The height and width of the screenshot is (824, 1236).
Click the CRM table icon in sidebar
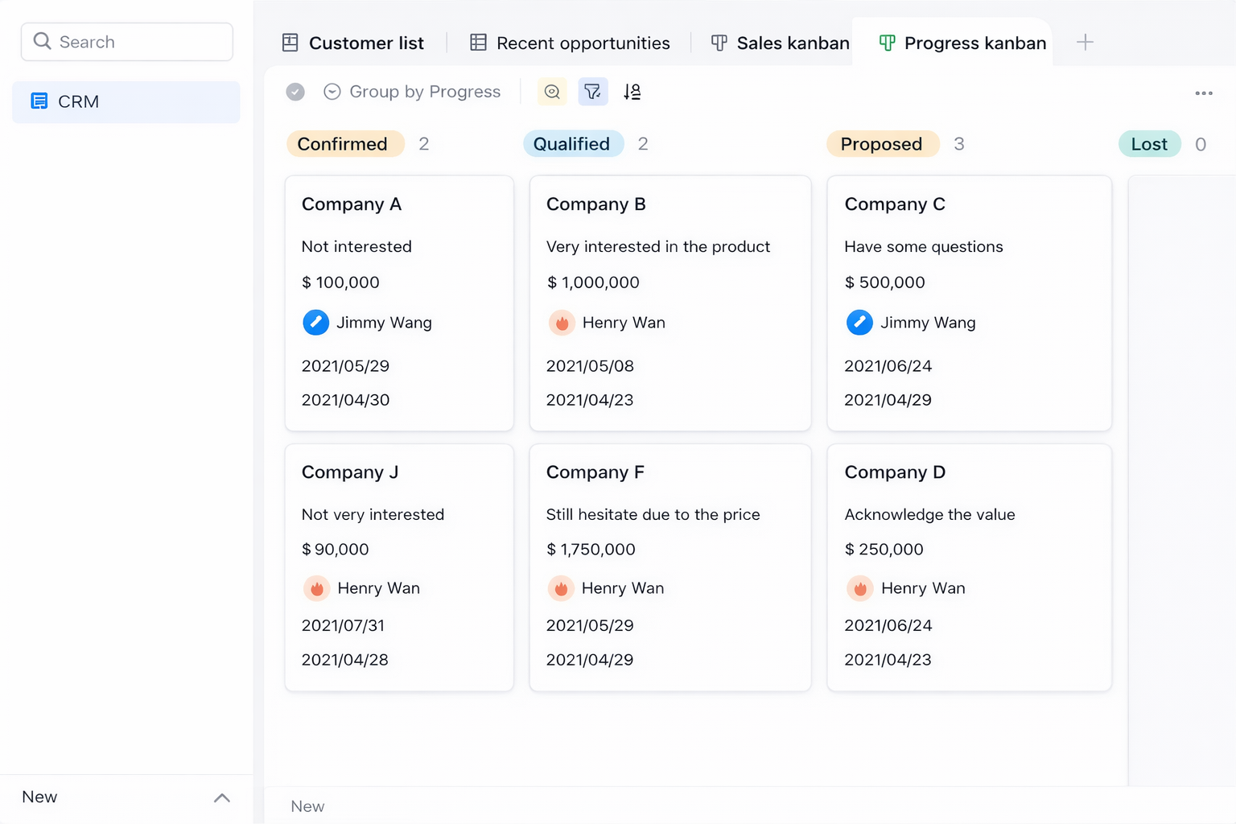(39, 101)
